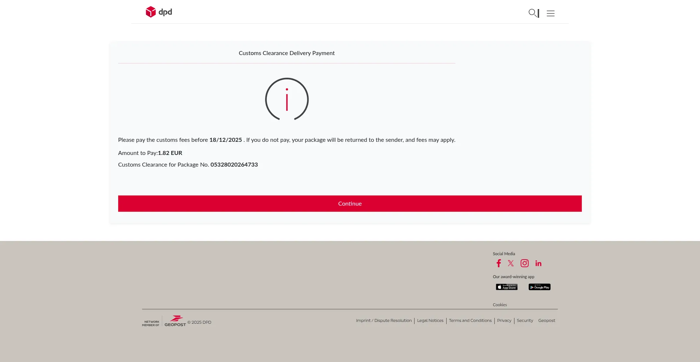Image resolution: width=700 pixels, height=362 pixels.
Task: Select the Security footer link
Action: pyautogui.click(x=525, y=320)
